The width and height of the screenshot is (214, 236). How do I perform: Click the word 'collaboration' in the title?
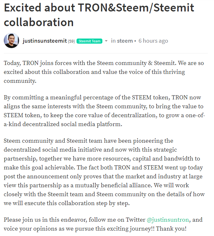click(x=39, y=22)
